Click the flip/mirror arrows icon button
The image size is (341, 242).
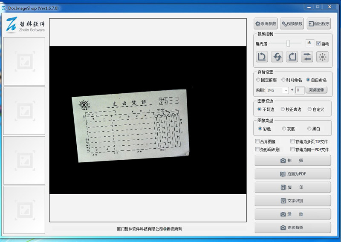[307, 57]
